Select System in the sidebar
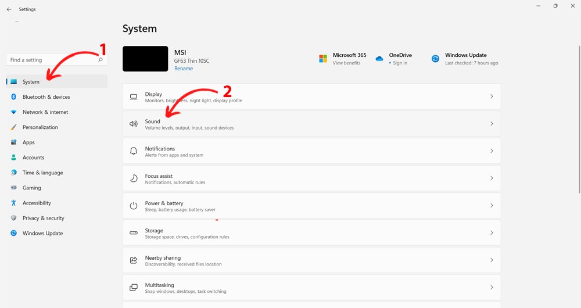 [57, 81]
